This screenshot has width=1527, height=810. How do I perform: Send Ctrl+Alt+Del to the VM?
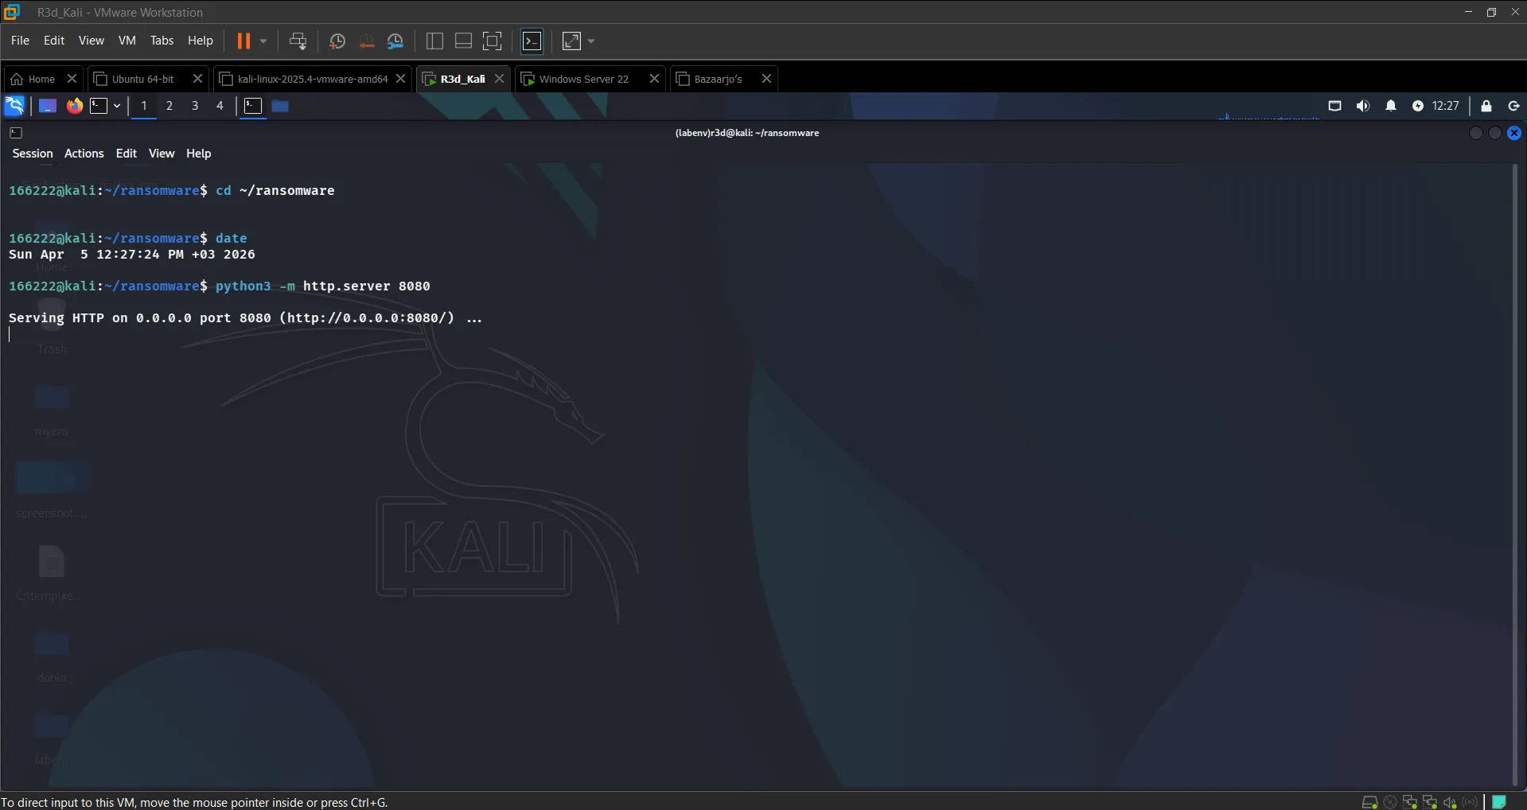pos(298,41)
